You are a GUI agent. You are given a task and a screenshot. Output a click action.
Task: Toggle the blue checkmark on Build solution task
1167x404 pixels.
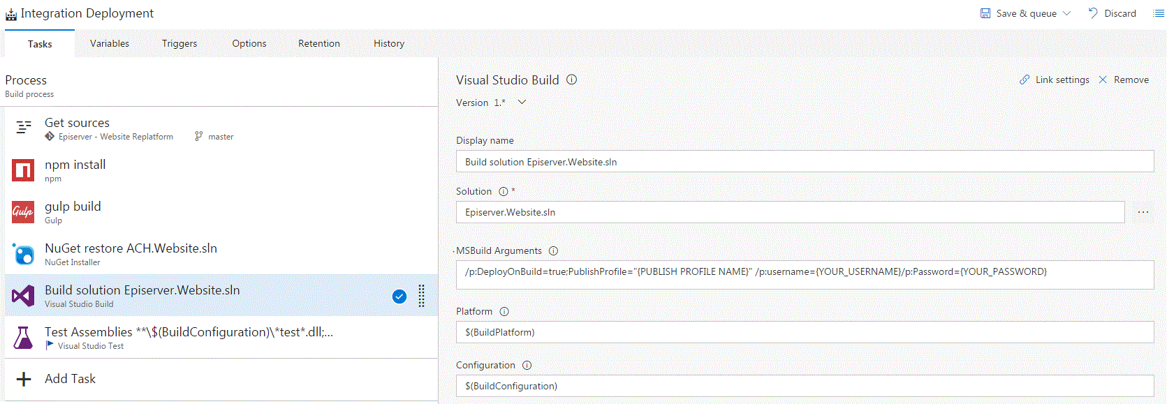pyautogui.click(x=399, y=297)
